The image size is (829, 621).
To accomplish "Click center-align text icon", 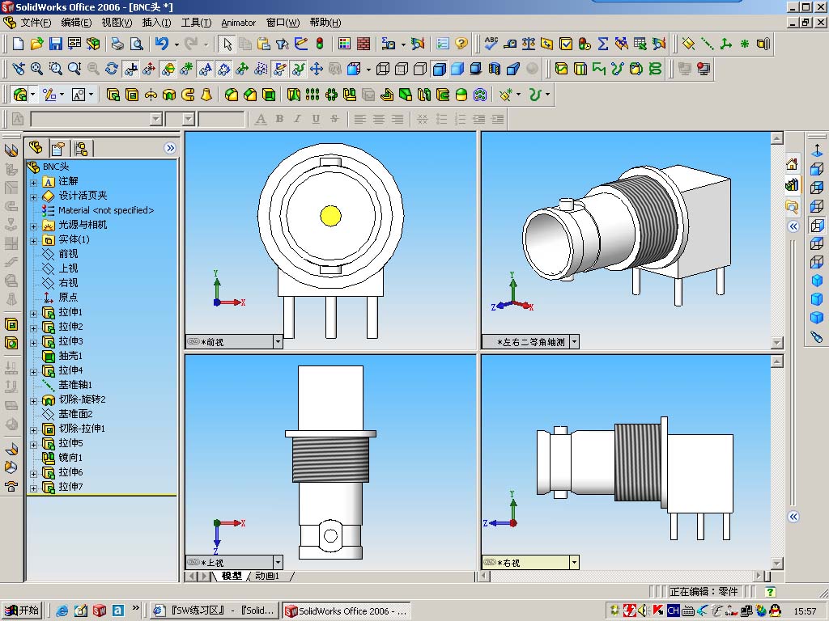I will point(379,119).
